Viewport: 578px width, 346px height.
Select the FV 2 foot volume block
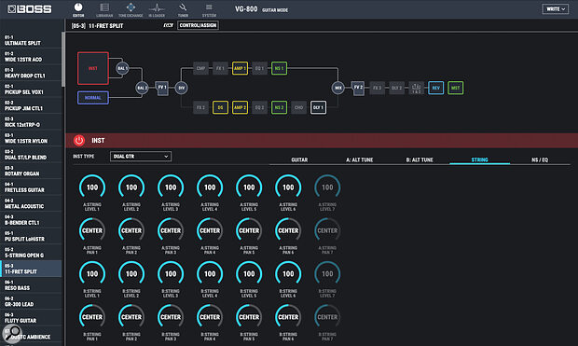[x=358, y=88]
